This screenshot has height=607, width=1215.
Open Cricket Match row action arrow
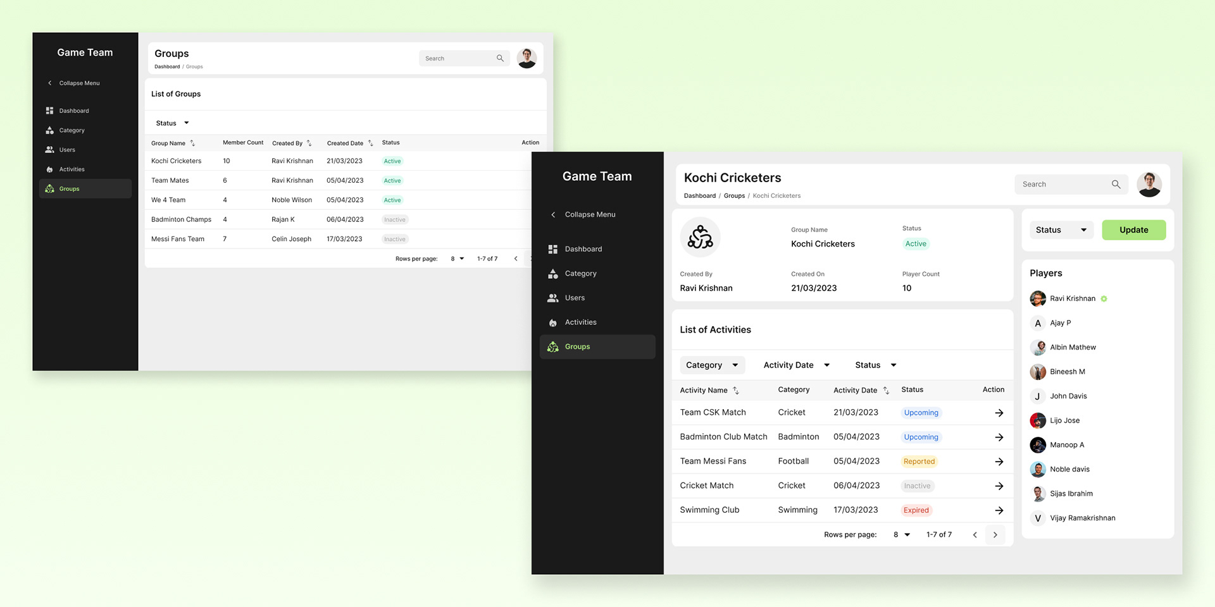999,486
